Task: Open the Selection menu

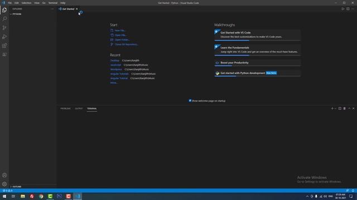Action: tap(26, 3)
